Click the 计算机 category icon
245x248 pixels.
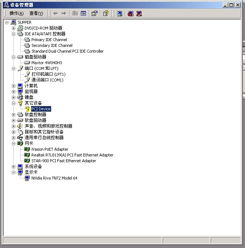(20, 86)
